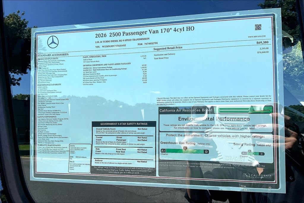Click the 'PAINT, UPHOLSTERY, TRIM' heading

tap(94, 57)
